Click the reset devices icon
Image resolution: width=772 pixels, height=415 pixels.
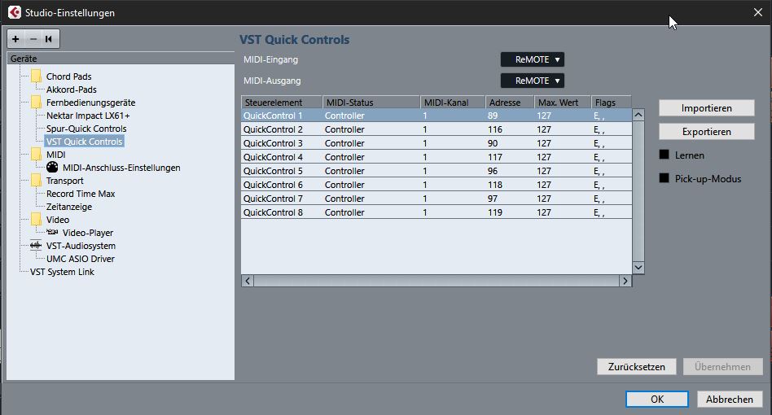coord(50,39)
